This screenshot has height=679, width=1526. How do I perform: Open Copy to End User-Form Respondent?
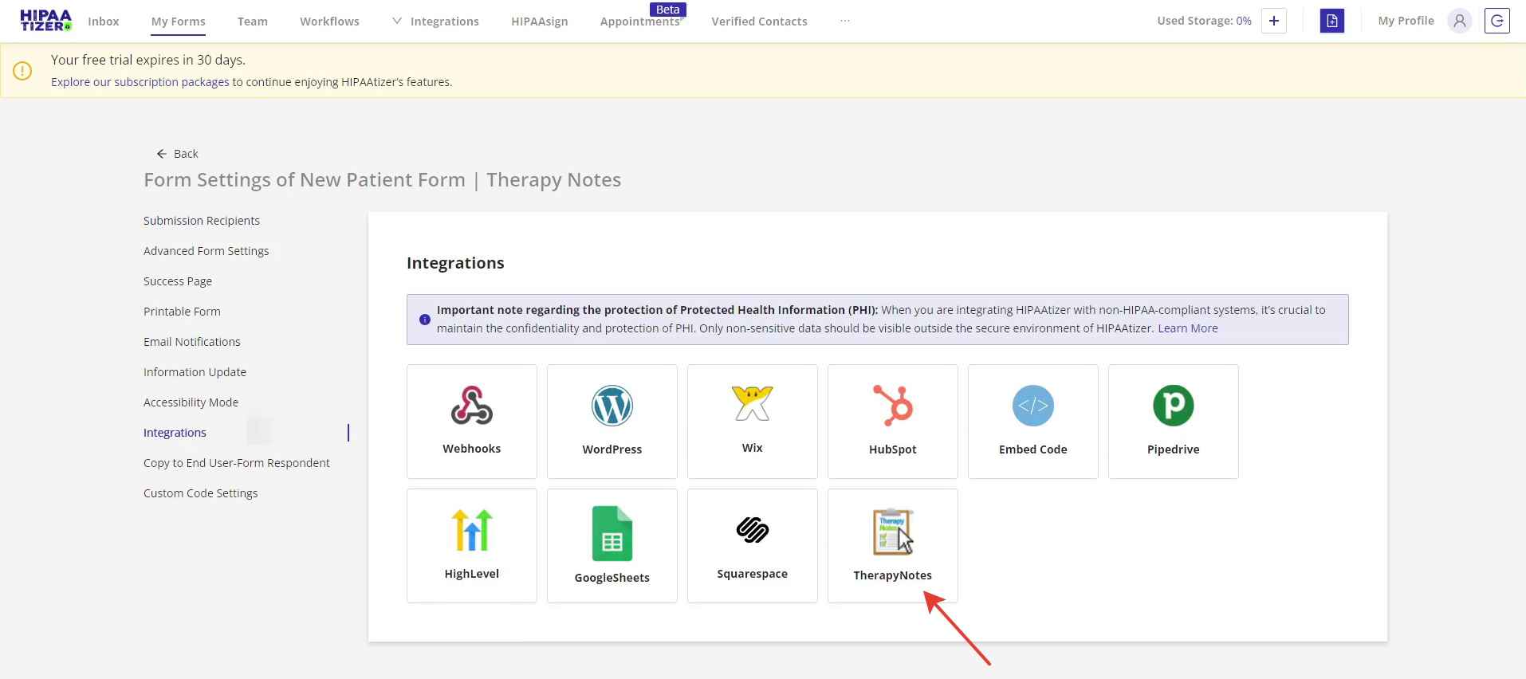[237, 463]
